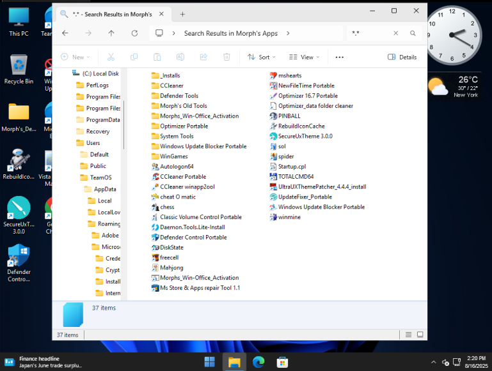Open the taskbar clock and date
Screen dimensions: 492x371
click(476, 362)
